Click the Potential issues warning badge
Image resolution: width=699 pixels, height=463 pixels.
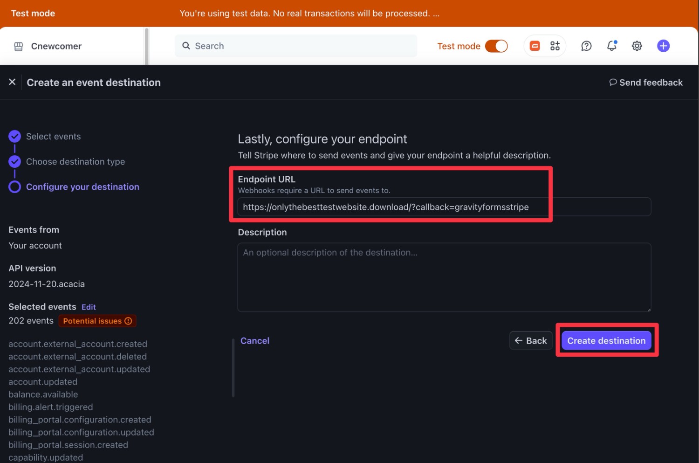click(x=97, y=321)
